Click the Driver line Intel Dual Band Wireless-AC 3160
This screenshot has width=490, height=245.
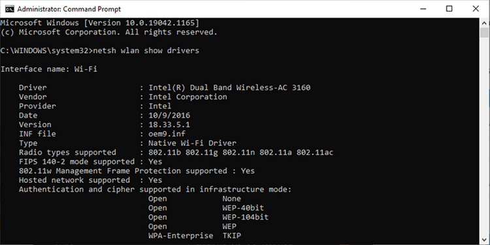[165, 88]
